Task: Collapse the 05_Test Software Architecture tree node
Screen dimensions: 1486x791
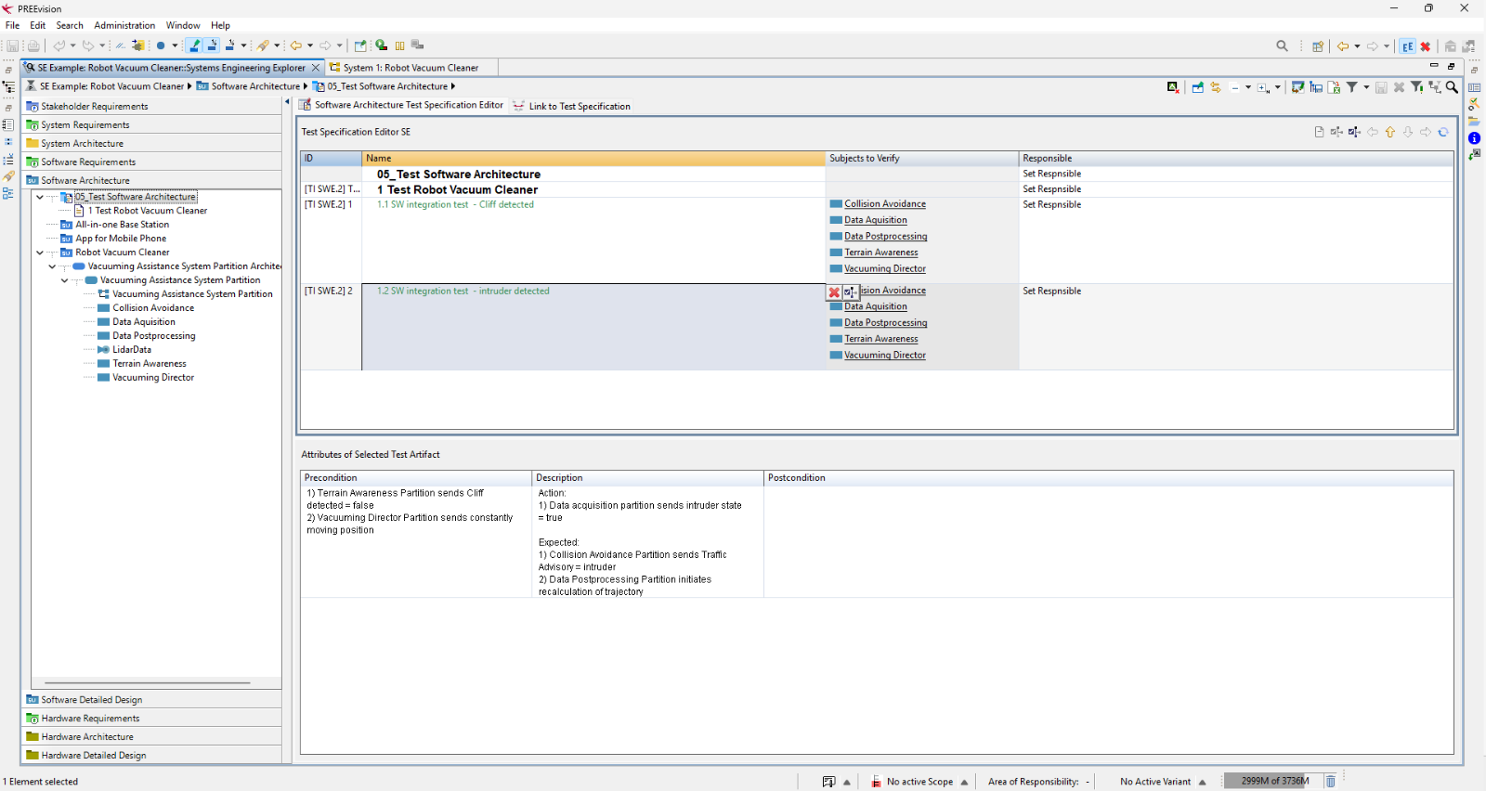Action: pos(39,197)
